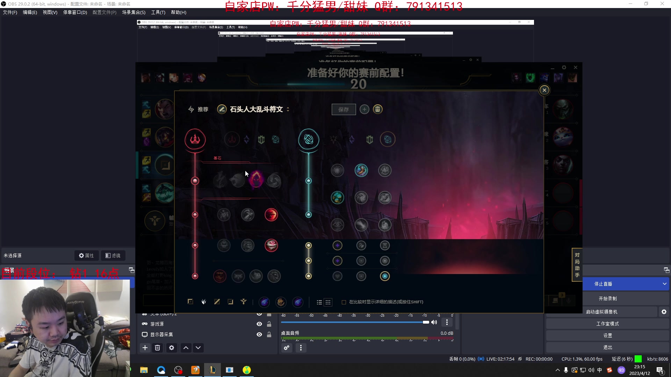Switch runes to grid view

328,302
